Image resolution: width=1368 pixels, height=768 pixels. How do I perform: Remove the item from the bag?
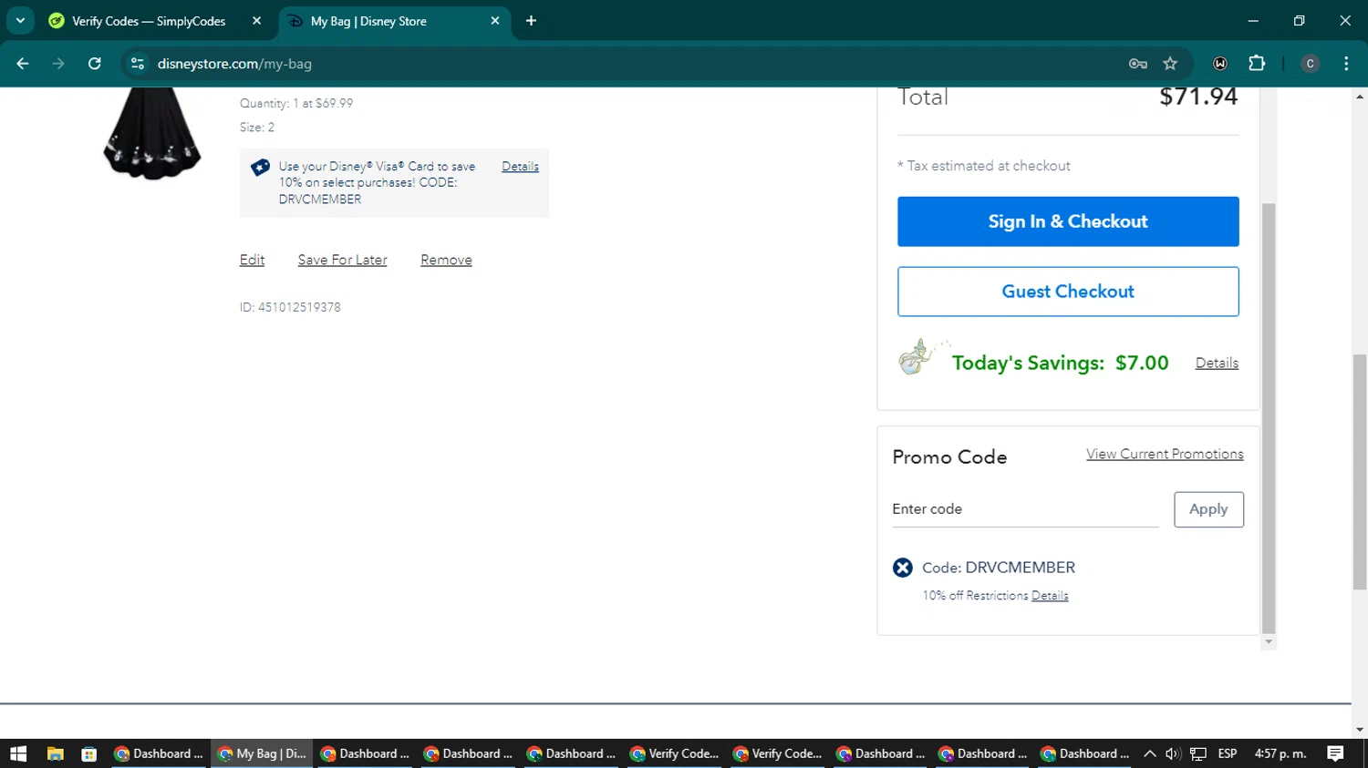[x=446, y=260]
